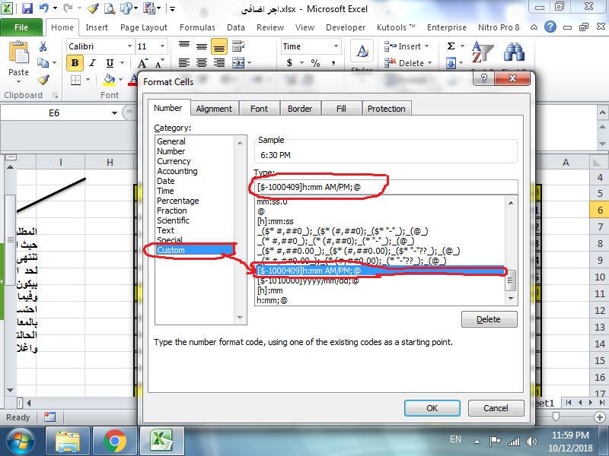The height and width of the screenshot is (456, 609).
Task: Click the Copy icon in Clipboard group
Action: pyautogui.click(x=43, y=62)
